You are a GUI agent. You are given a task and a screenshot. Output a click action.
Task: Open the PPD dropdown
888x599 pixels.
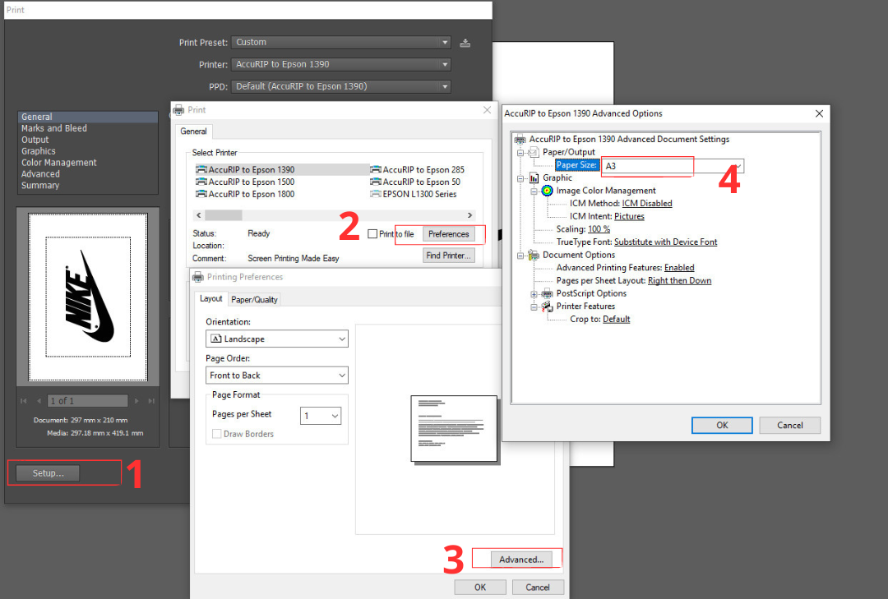[341, 86]
